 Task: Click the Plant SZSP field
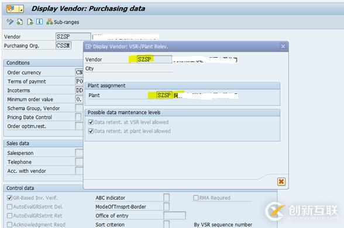click(164, 95)
